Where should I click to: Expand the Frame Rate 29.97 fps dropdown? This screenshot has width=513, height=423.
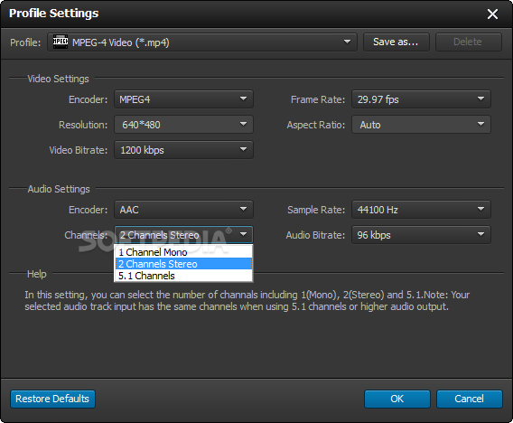coord(421,99)
